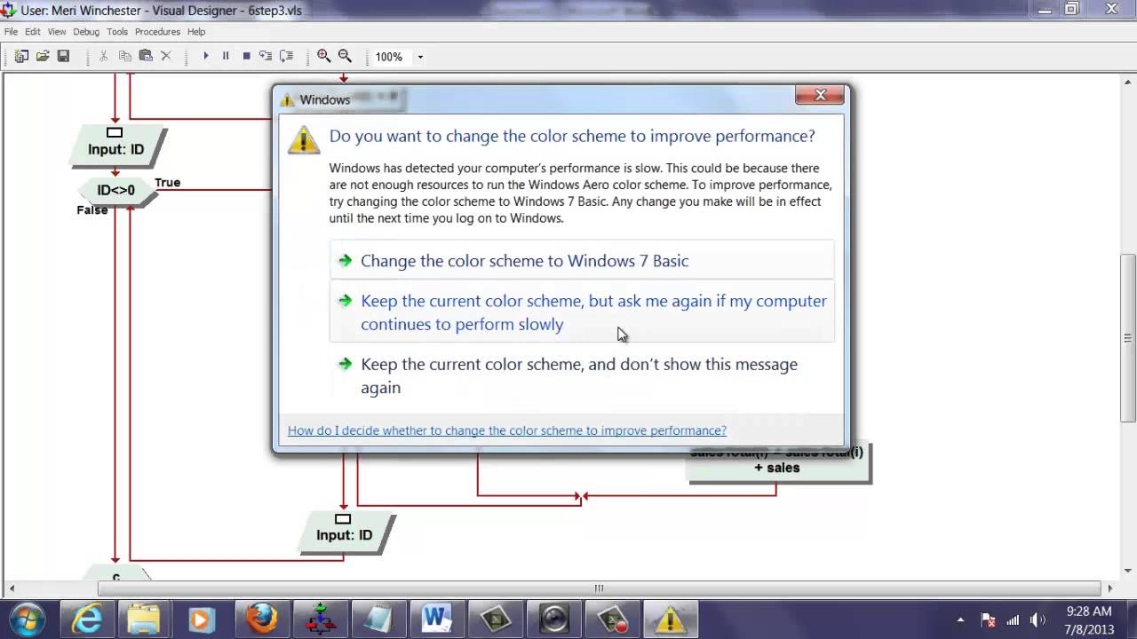Zoom out with the magnifier minus icon
Screen dimensions: 1137x639
click(346, 56)
